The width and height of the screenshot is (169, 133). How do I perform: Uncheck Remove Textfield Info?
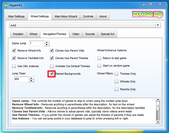(14, 58)
